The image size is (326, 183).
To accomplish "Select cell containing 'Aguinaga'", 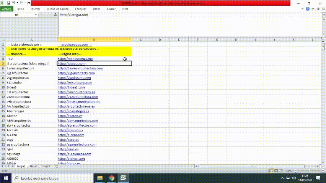I will click(x=31, y=154).
